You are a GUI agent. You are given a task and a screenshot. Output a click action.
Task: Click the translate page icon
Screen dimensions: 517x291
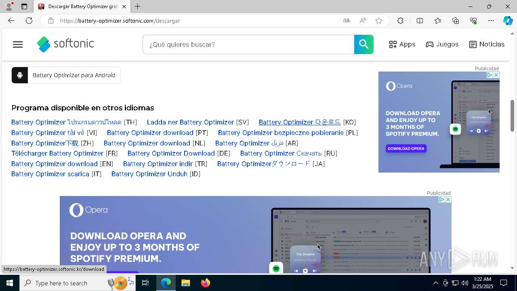point(347,21)
